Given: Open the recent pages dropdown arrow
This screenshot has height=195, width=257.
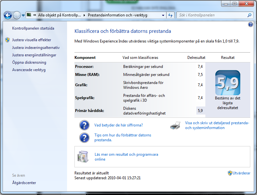Looking at the screenshot, I should click(x=23, y=15).
